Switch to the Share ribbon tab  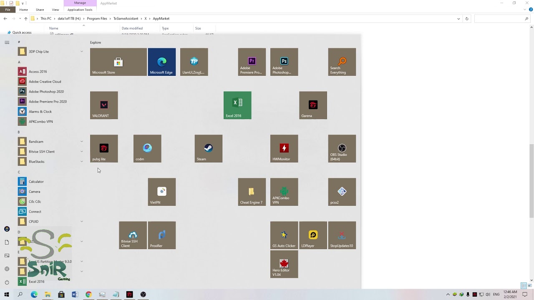point(40,10)
